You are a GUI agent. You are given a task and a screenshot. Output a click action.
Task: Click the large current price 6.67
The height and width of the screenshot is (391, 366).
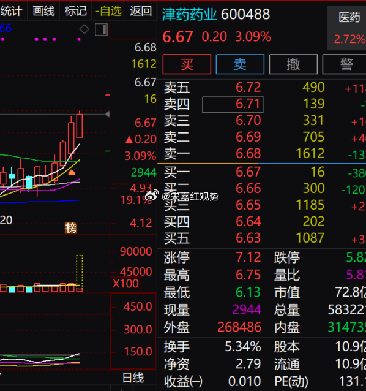(x=177, y=37)
